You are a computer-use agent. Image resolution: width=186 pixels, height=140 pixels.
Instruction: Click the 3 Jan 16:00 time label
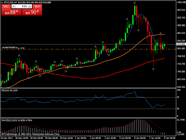click(110, 138)
